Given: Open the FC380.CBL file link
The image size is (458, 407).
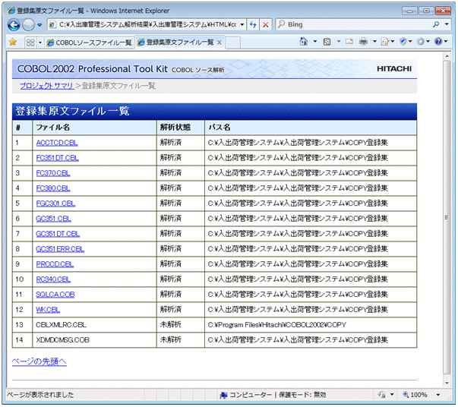Looking at the screenshot, I should [53, 188].
